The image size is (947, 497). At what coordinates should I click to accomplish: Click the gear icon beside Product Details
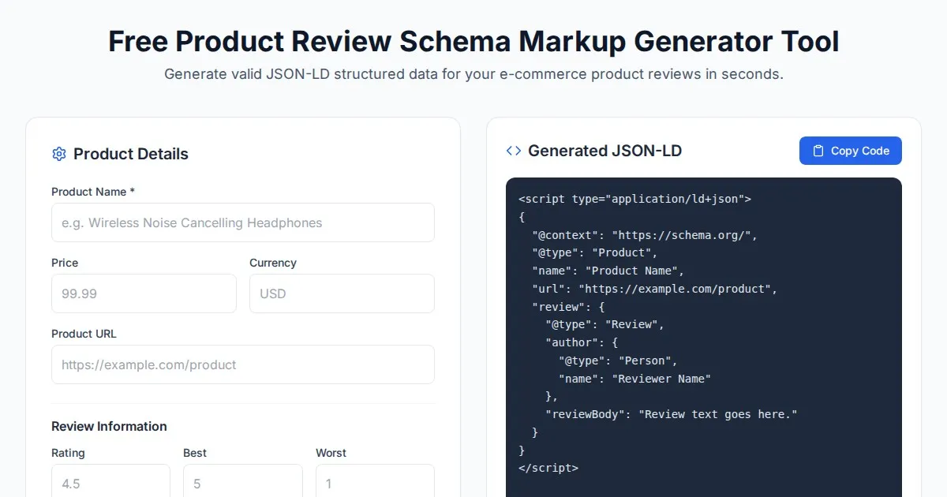[58, 154]
